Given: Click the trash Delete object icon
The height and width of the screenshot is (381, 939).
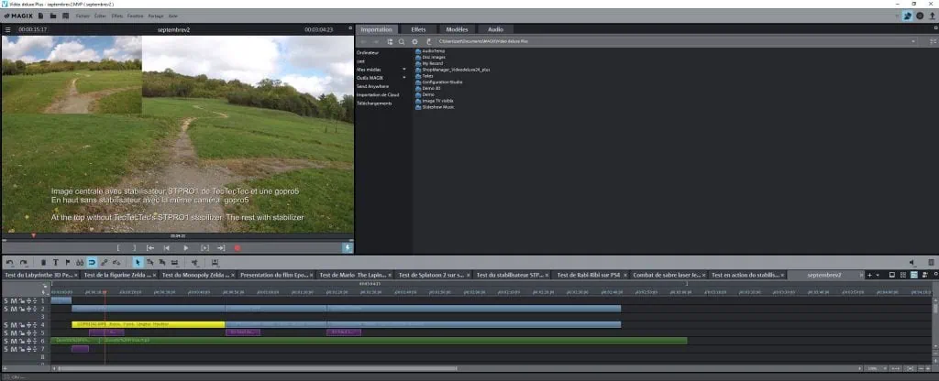Looking at the screenshot, I should click(43, 263).
